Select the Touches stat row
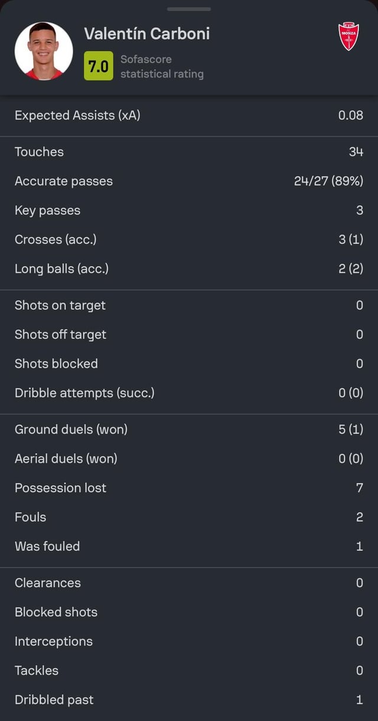Image resolution: width=378 pixels, height=721 pixels. [x=189, y=152]
